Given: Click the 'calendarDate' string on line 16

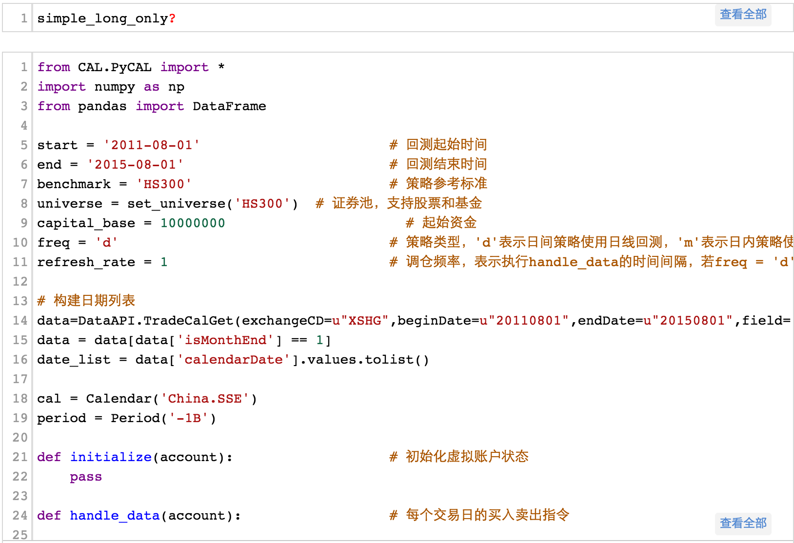Looking at the screenshot, I should pos(233,360).
